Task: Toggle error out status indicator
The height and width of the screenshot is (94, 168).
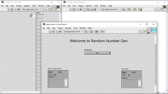Action: click(124, 75)
